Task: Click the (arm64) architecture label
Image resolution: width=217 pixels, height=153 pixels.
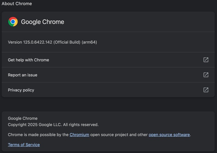Action: click(x=89, y=42)
